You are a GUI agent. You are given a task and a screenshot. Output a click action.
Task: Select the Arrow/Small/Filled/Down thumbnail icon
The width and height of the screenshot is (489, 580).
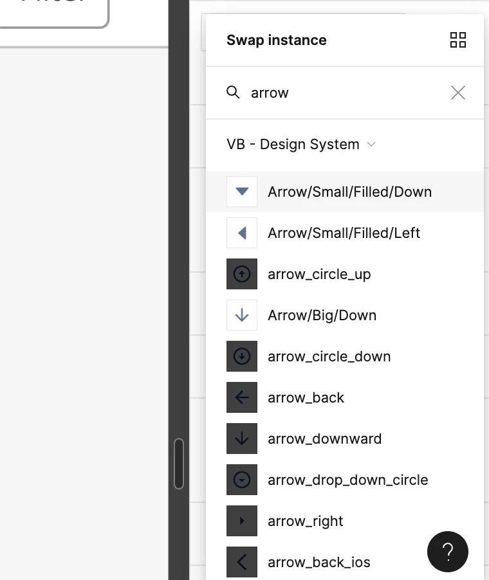[242, 192]
